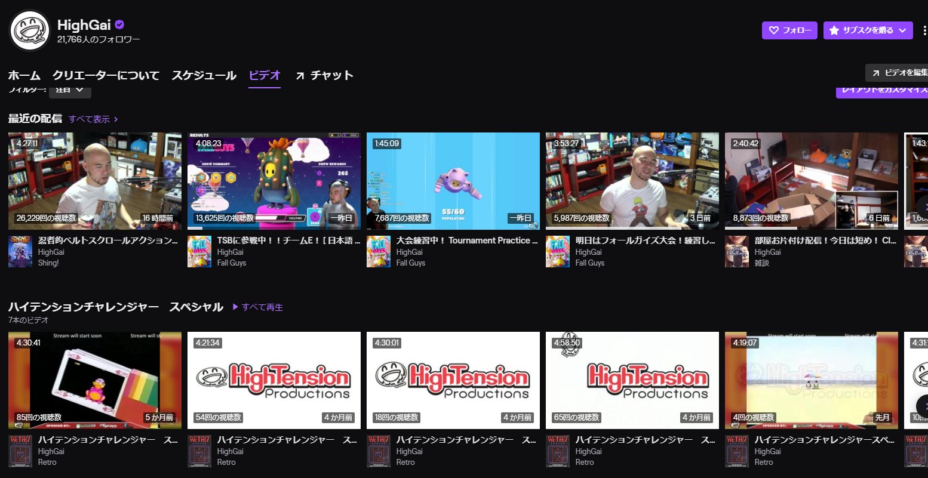Click Fall Guys box art beside 大会練習中 video
This screenshot has height=478, width=928.
click(379, 251)
